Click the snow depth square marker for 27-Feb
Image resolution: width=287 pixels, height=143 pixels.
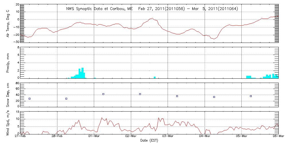(x=30, y=99)
